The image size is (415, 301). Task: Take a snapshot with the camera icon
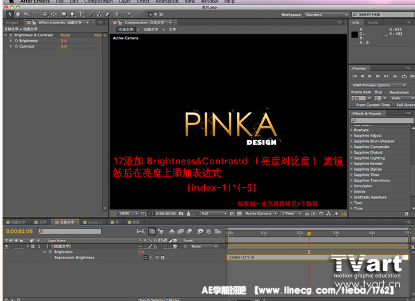181,213
